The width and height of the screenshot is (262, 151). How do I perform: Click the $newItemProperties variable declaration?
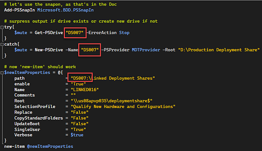[27, 73]
